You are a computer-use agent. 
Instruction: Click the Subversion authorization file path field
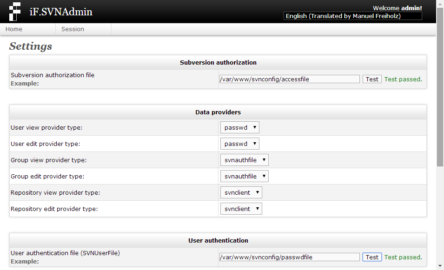click(289, 79)
